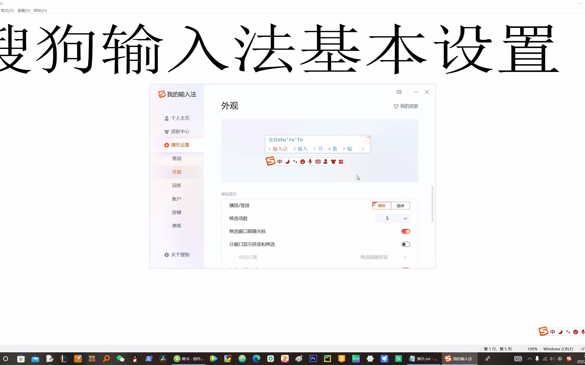
Task: Turn off 候选窗口跟随光标 switch
Action: 405,231
